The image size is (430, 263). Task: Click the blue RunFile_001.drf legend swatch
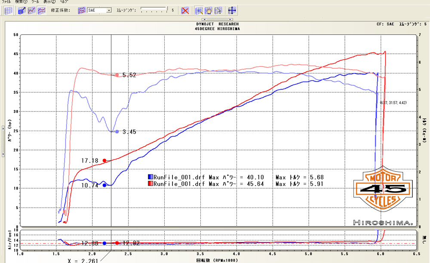pos(150,177)
